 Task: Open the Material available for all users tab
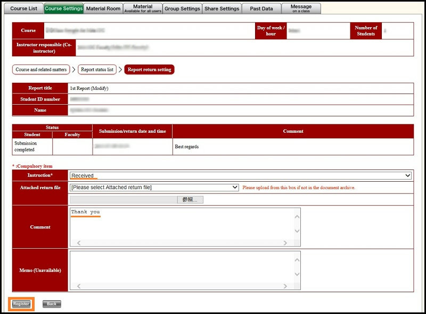point(142,9)
